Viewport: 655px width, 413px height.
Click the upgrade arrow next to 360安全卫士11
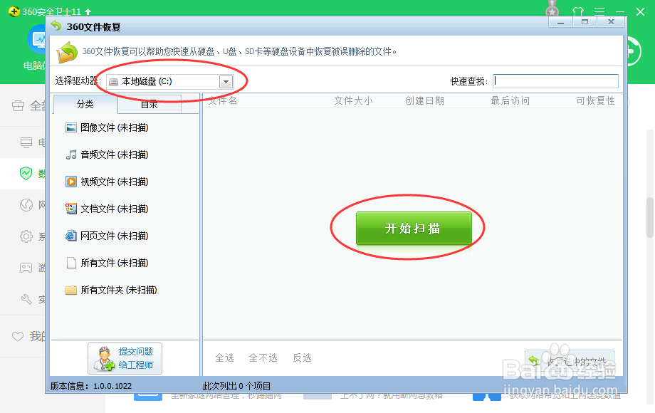coord(88,11)
